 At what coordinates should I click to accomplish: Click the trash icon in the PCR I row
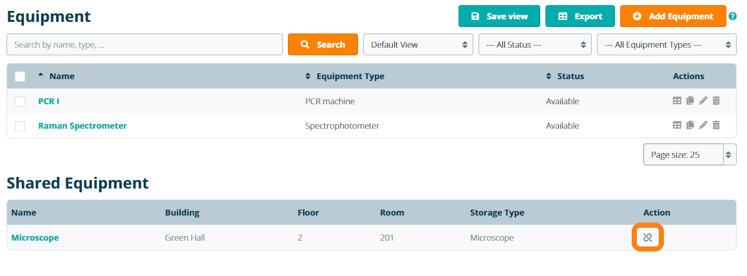pos(716,101)
